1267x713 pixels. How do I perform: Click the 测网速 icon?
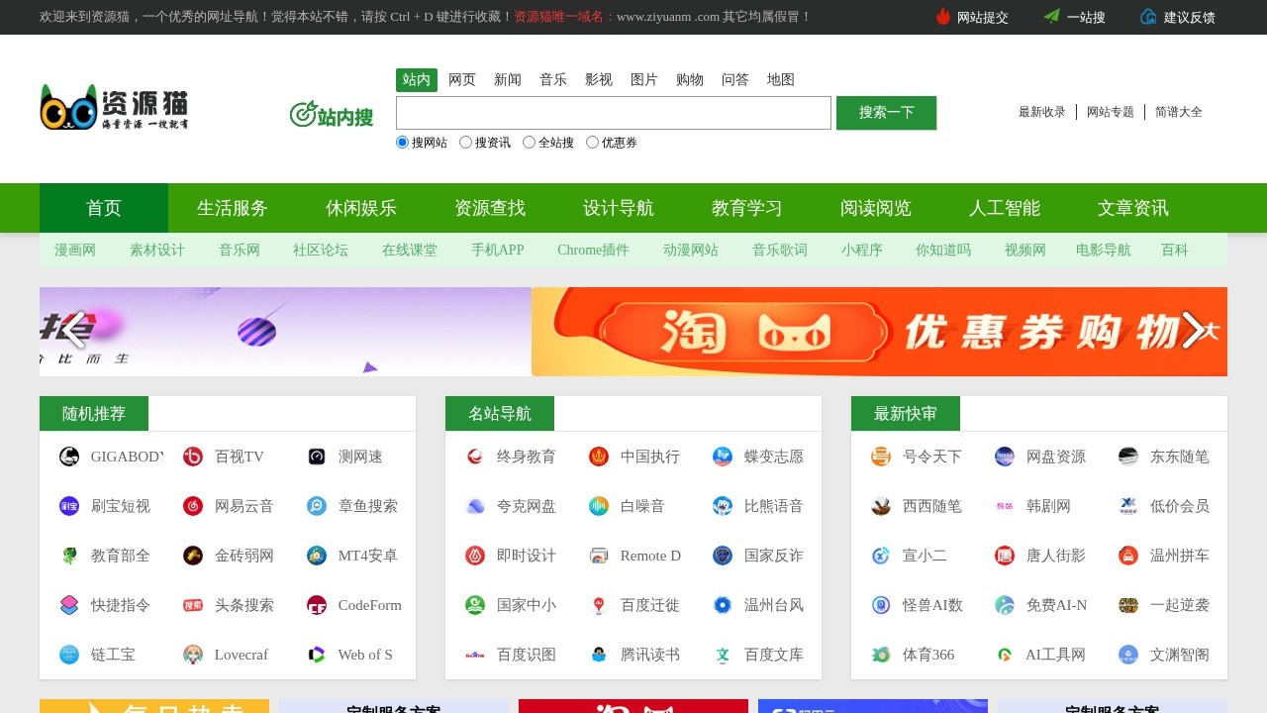click(317, 457)
